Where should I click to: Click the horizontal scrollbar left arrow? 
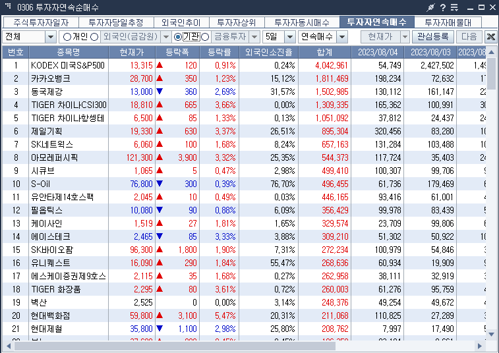[x=8, y=346]
